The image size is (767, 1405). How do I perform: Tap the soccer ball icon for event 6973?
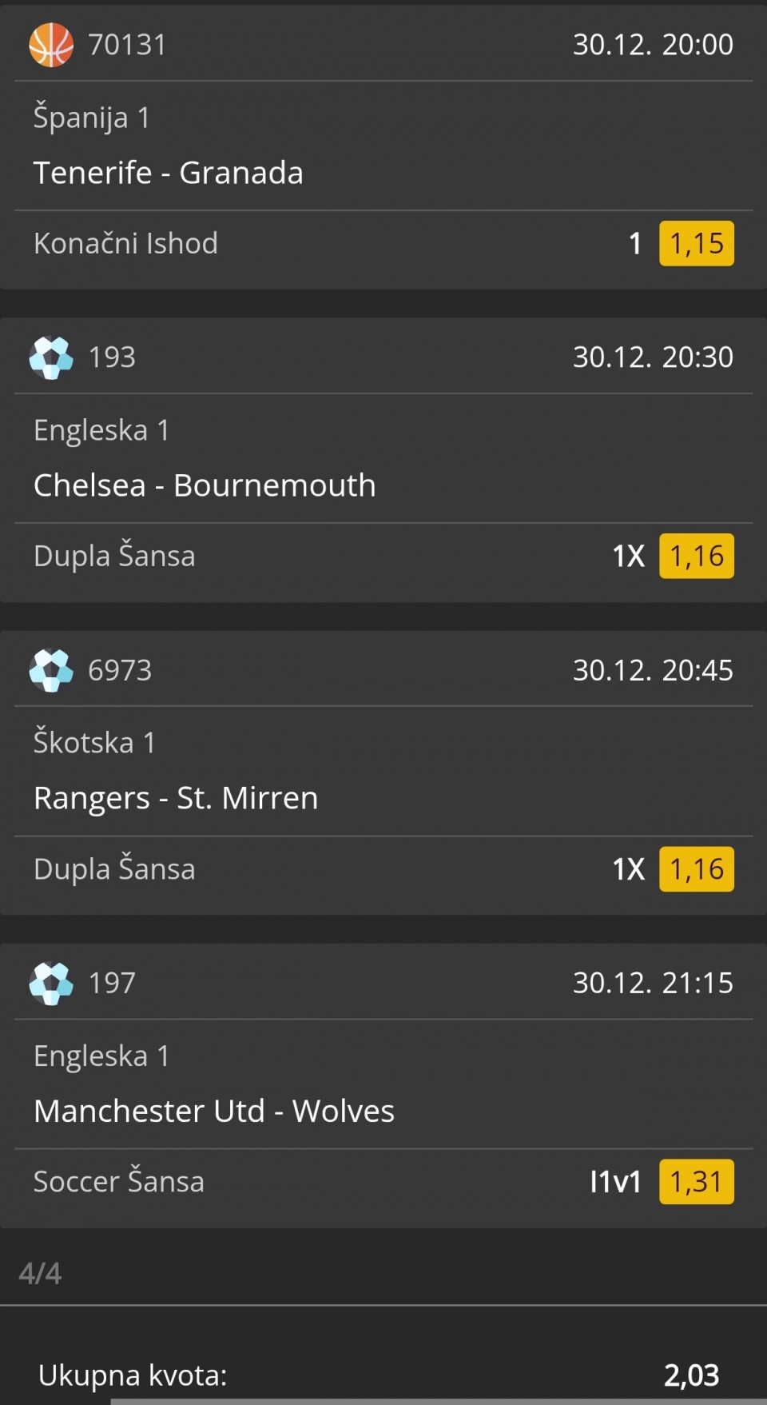(x=51, y=669)
